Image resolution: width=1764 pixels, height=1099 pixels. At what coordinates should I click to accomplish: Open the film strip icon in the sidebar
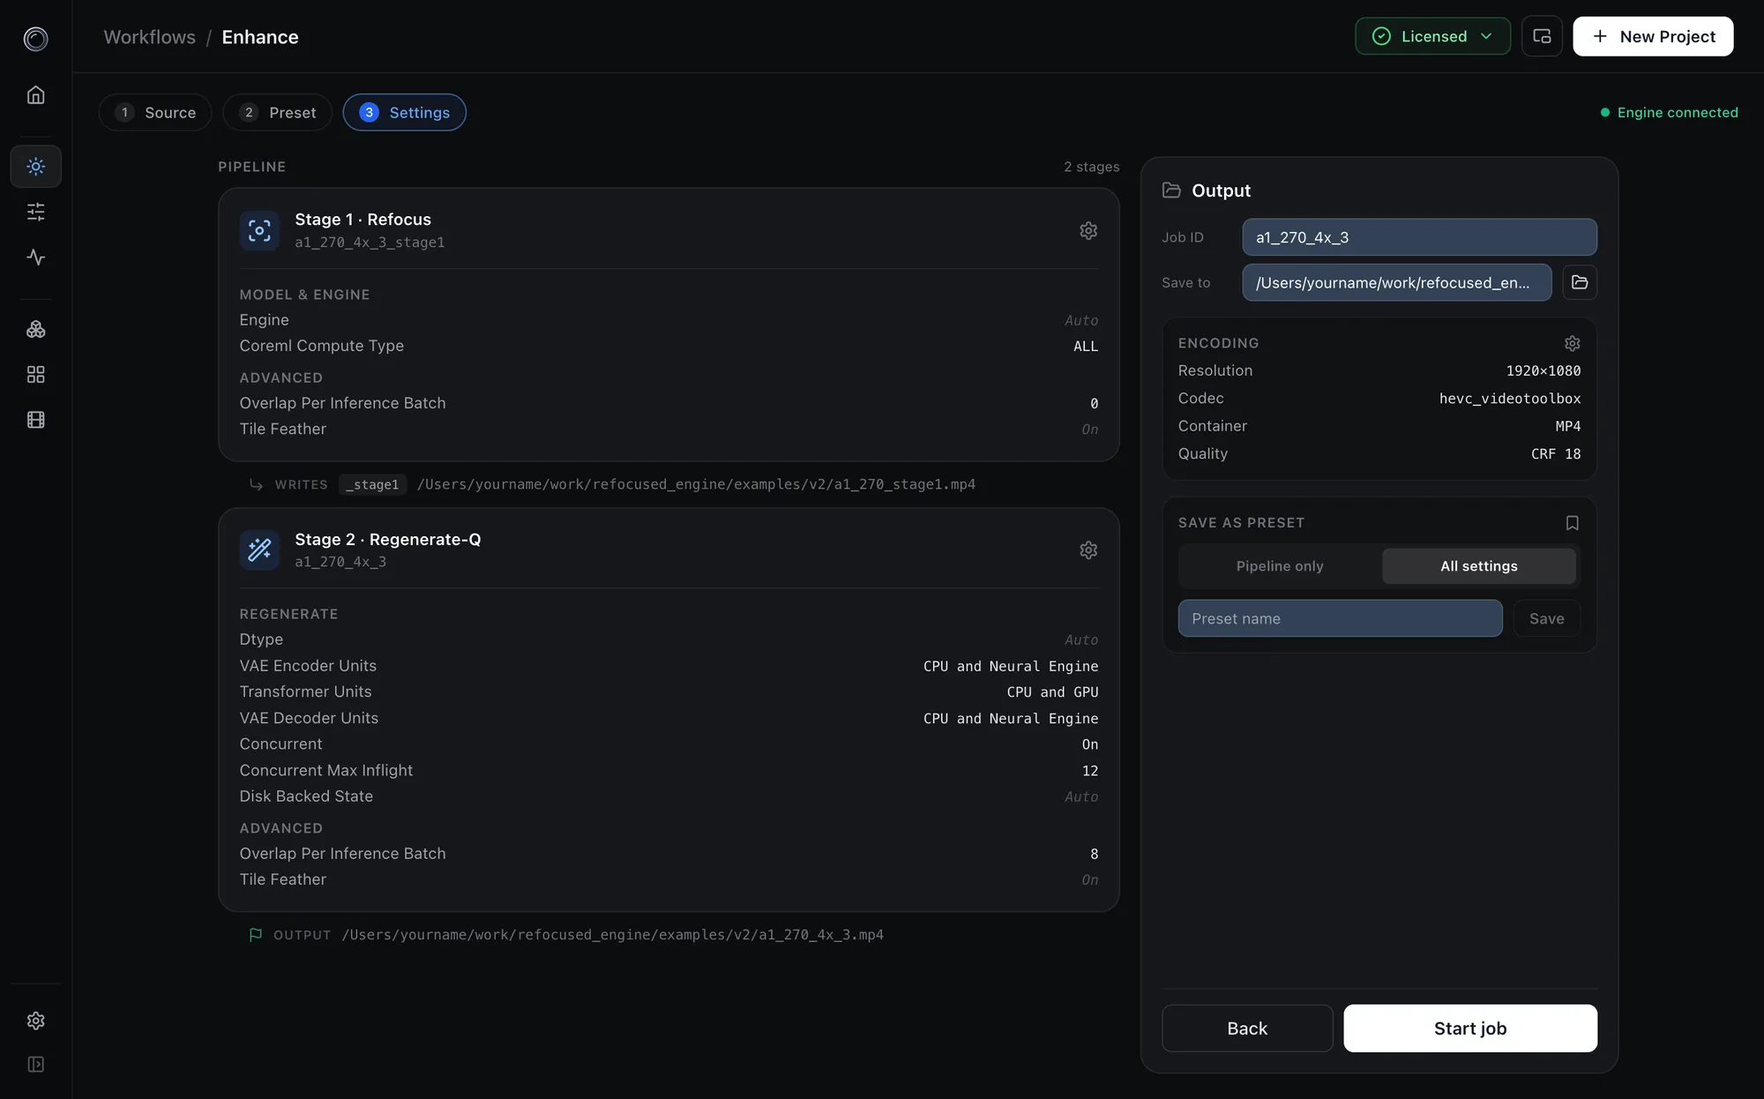[x=35, y=420]
